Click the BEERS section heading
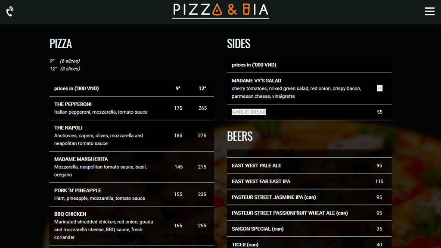Screen dimensions: 441x248 (x=240, y=136)
